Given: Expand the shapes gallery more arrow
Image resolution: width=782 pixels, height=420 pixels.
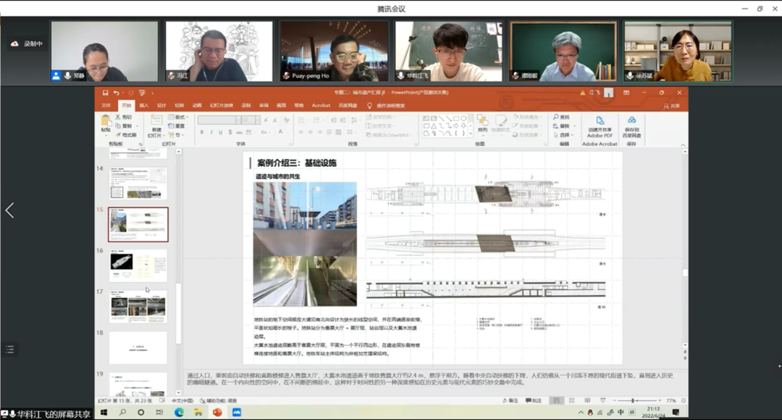Looking at the screenshot, I should tap(471, 133).
